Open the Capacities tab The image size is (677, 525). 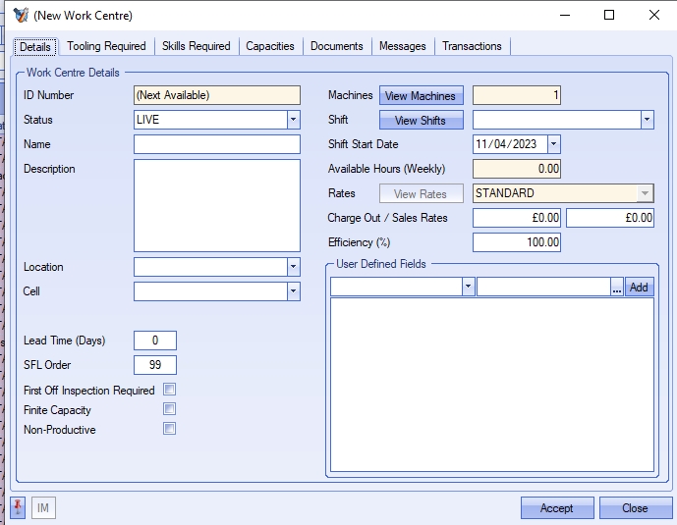[x=270, y=46]
